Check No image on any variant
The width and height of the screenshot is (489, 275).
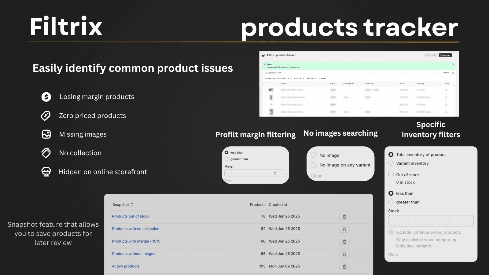coord(314,165)
